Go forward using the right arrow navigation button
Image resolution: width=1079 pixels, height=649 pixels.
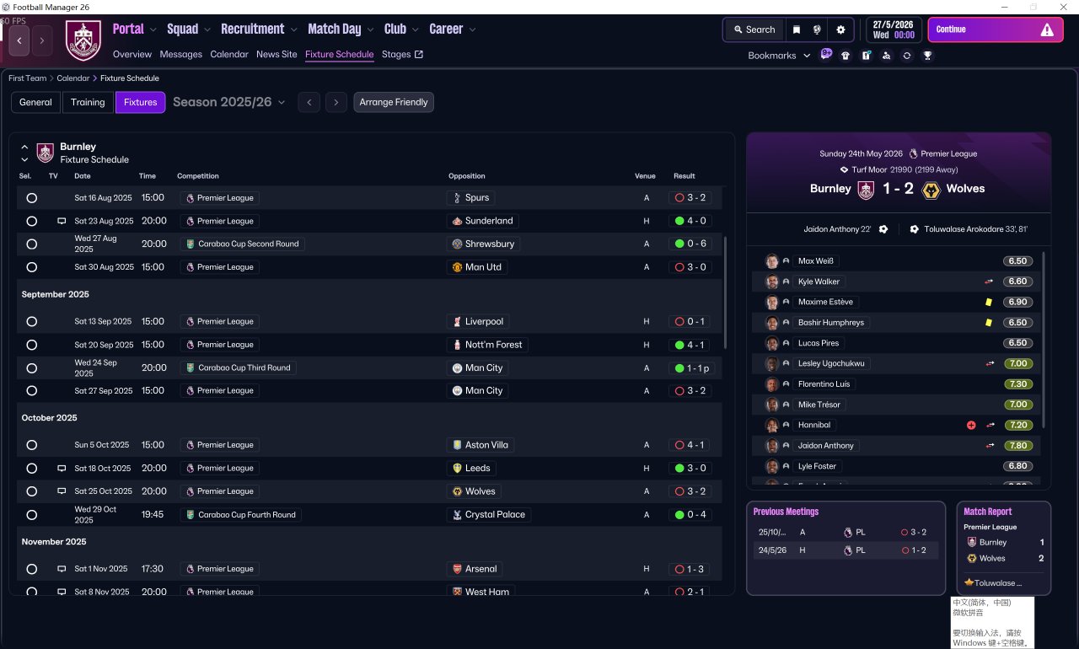click(42, 40)
